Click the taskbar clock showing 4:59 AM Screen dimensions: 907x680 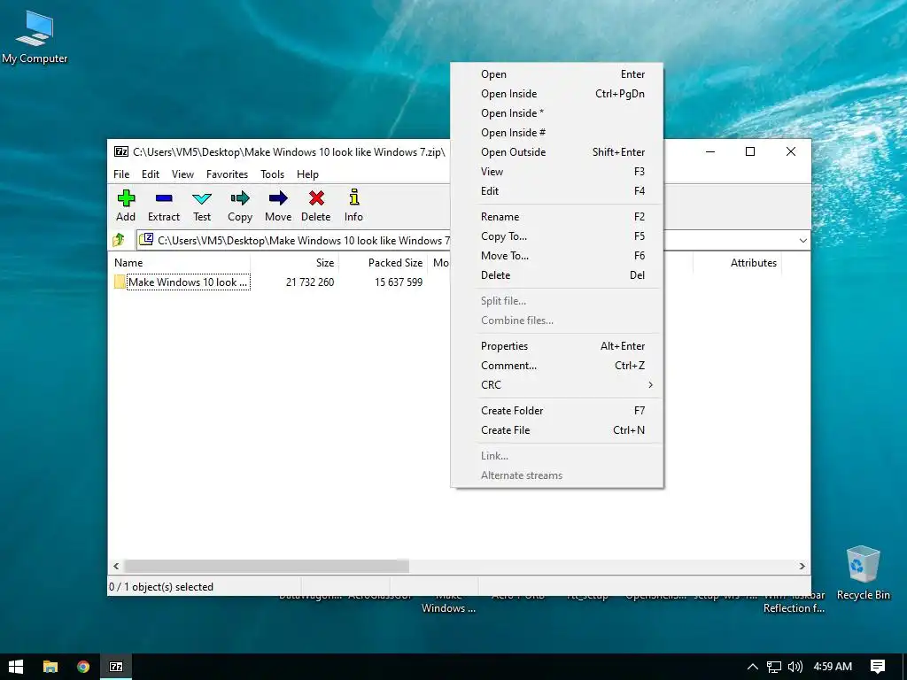[x=833, y=667]
